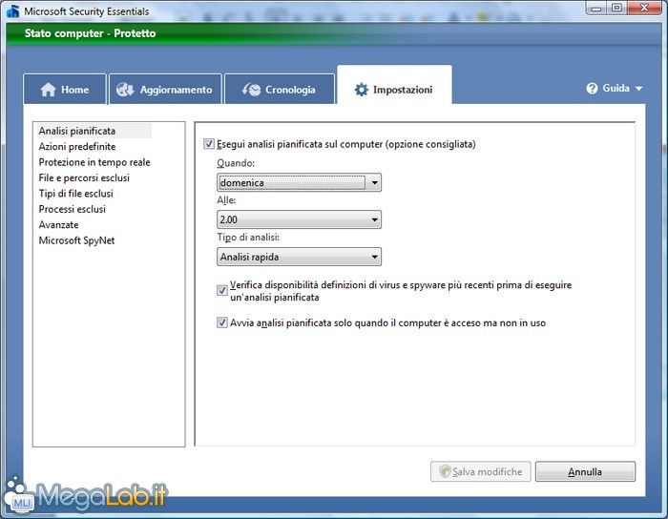This screenshot has width=668, height=519.
Task: Click the Tipo di analisi: label
Action: point(248,238)
